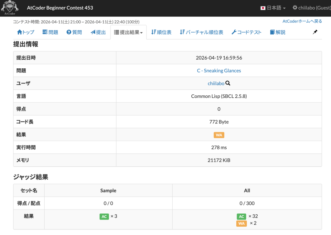Click the AtCoderホームへ戻る link
The image size is (331, 235).
[302, 21]
